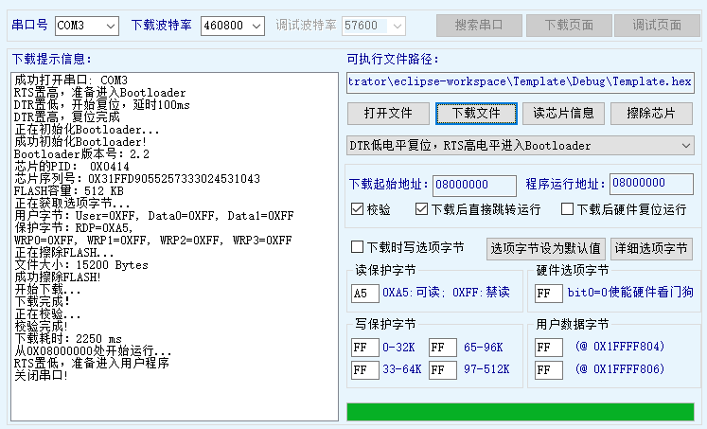Click the 程序运行地址 input field
This screenshot has width=707, height=429.
click(651, 184)
